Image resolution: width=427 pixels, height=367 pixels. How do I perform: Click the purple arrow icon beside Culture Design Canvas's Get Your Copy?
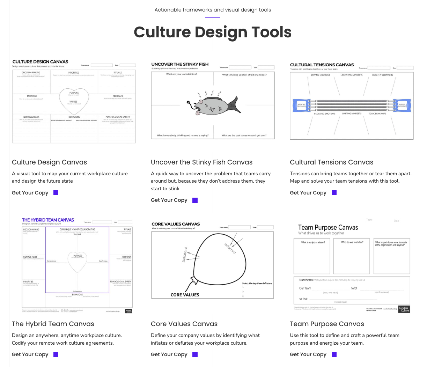[x=56, y=192]
